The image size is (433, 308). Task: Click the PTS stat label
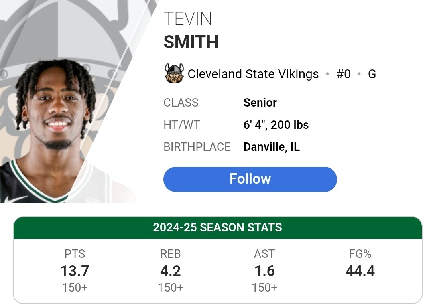point(75,254)
